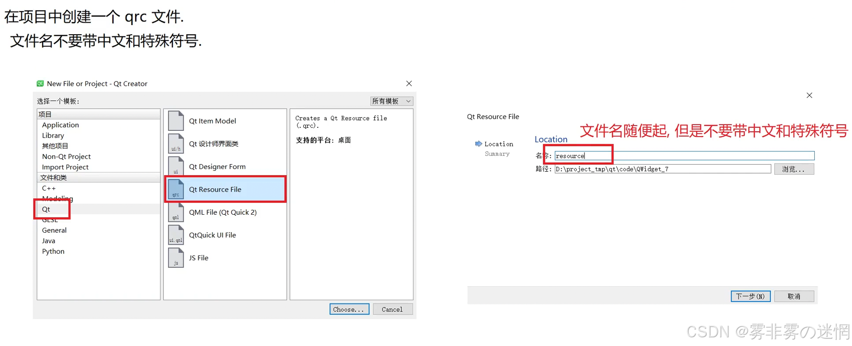Click Cancel in New File dialog
The image size is (852, 346).
pyautogui.click(x=392, y=309)
